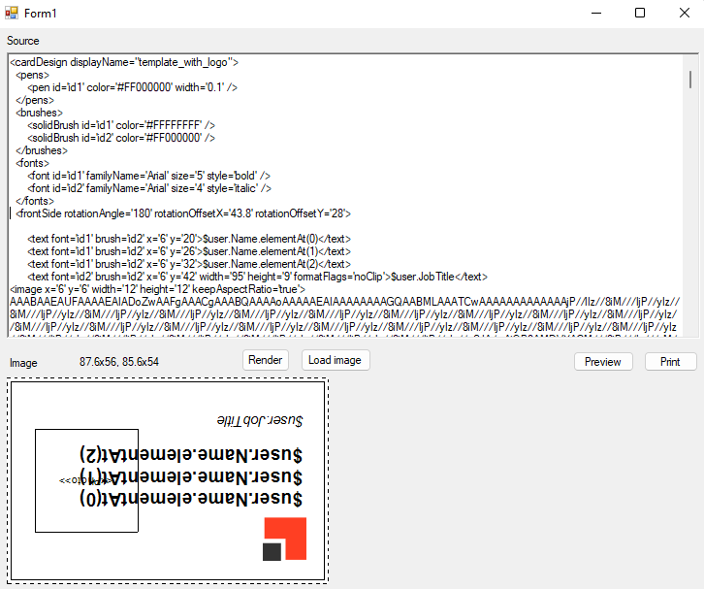Screen dimensions: 704x589
Task: Click the Print button
Action: pos(670,362)
